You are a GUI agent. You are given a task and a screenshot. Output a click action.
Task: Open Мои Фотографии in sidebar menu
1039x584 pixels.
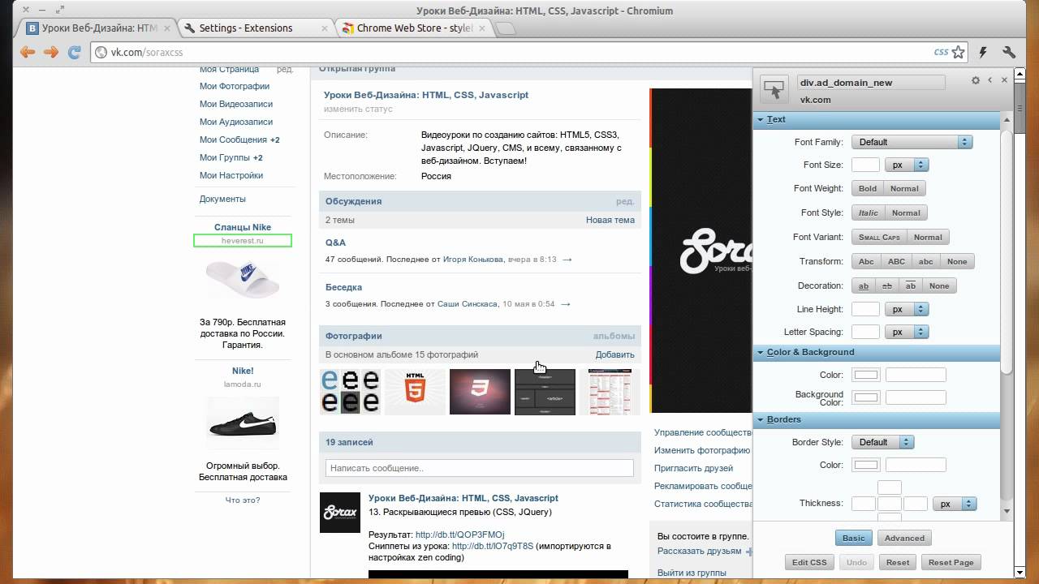(x=235, y=86)
